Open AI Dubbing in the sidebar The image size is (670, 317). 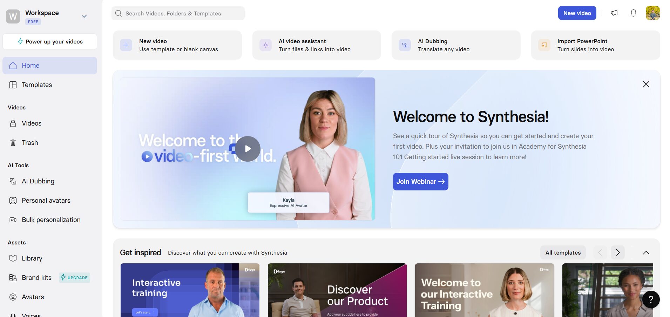click(50, 181)
